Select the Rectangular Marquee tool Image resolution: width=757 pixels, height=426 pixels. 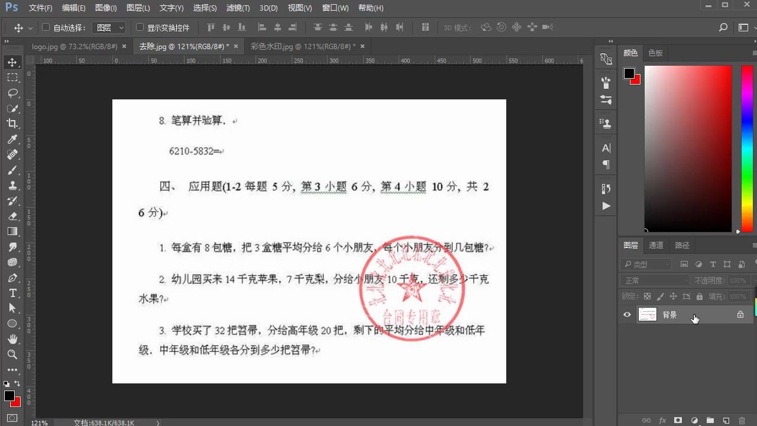12,78
